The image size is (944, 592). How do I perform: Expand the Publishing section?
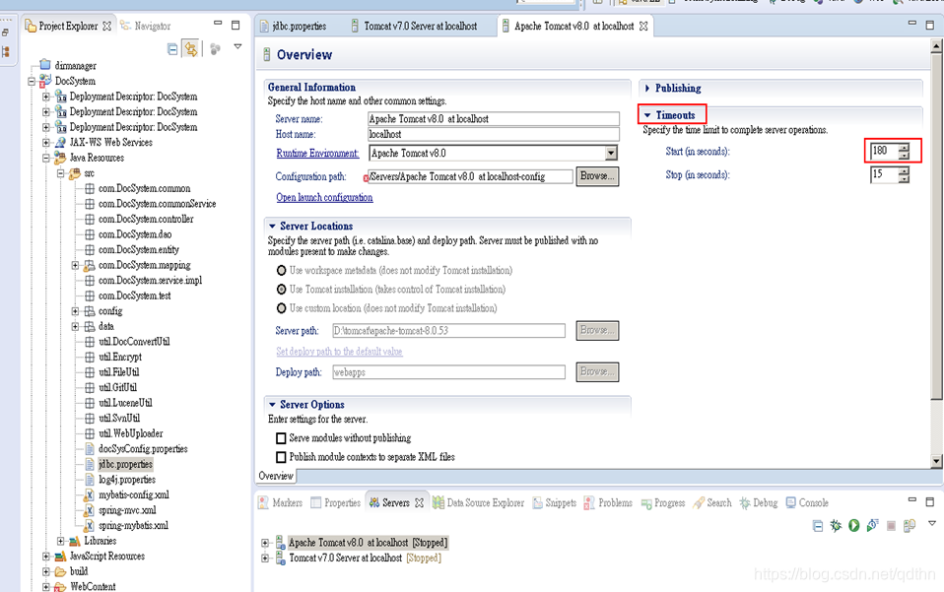point(647,88)
